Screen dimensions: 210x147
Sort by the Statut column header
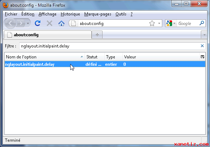[94, 57]
